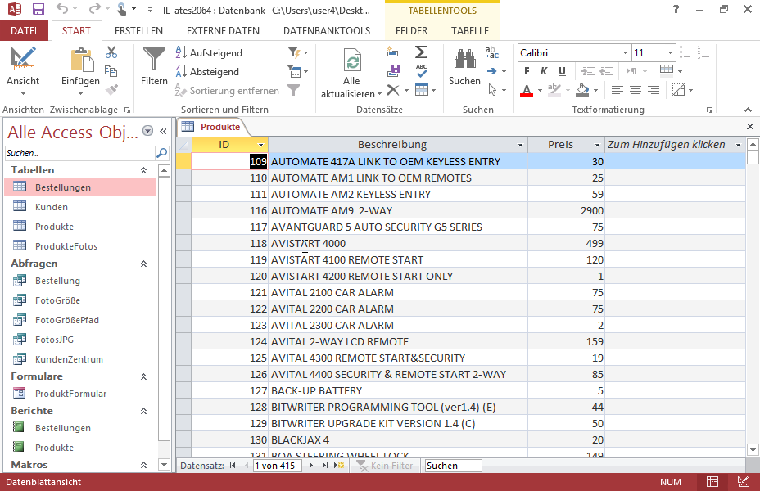The width and height of the screenshot is (760, 491).
Task: Open the Bestellungen table
Action: [x=80, y=187]
